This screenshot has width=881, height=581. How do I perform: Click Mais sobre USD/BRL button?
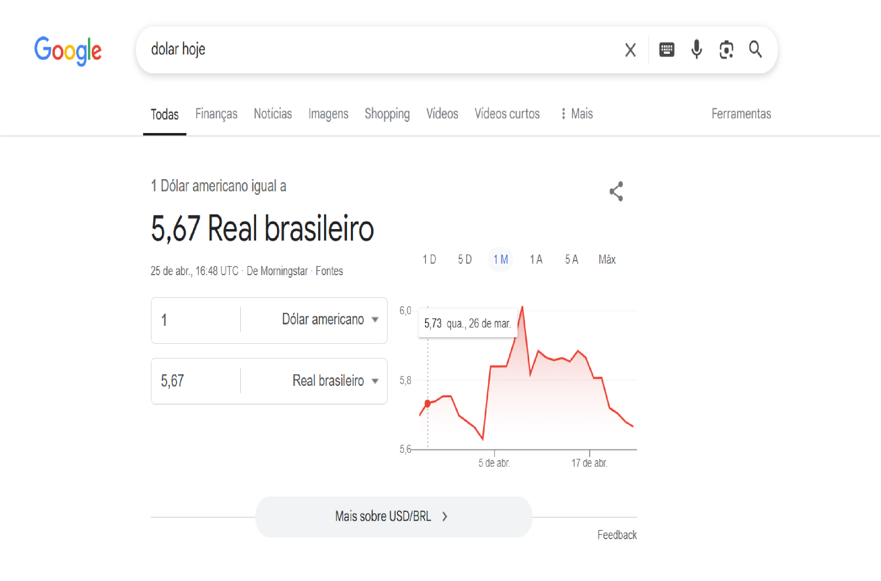click(394, 517)
